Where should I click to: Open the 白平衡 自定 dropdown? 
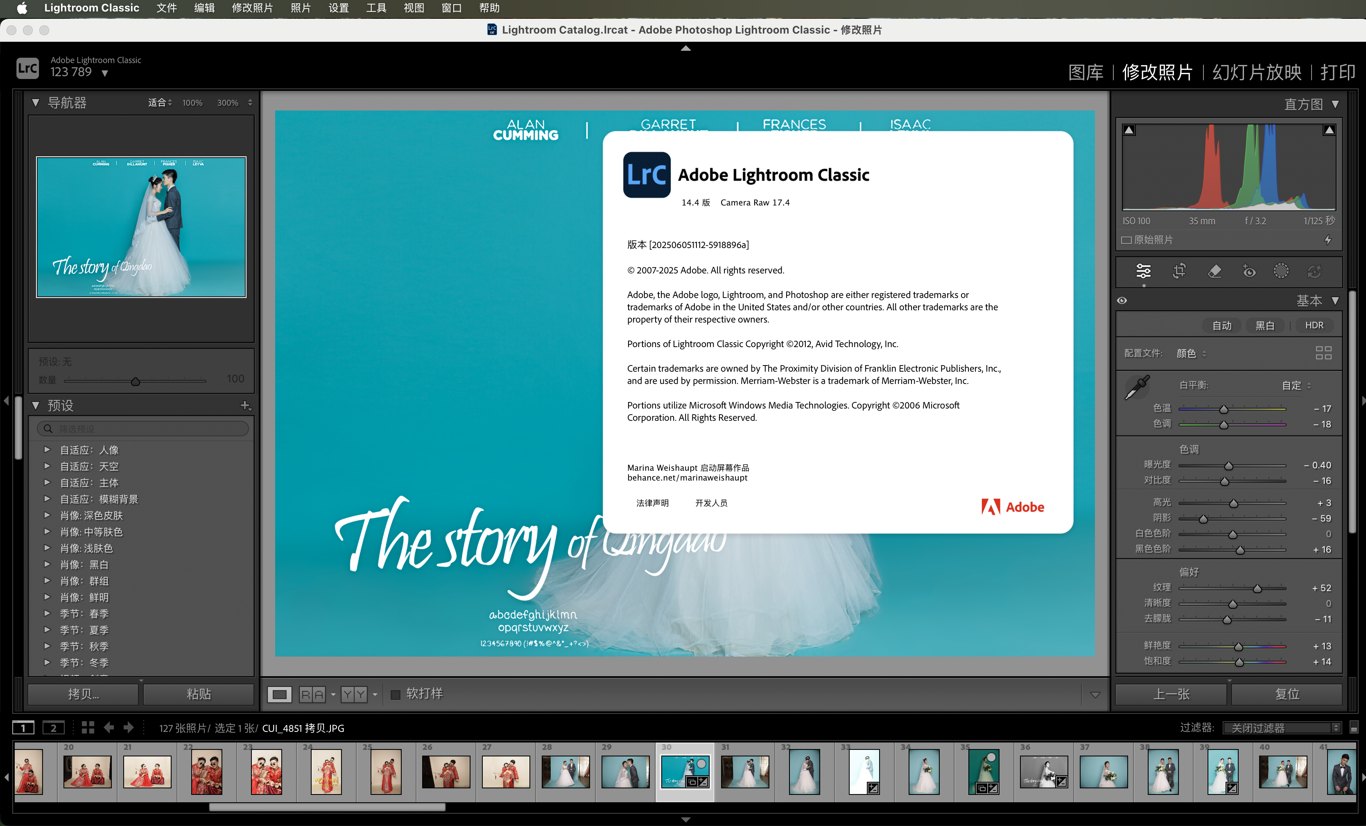coord(1296,386)
